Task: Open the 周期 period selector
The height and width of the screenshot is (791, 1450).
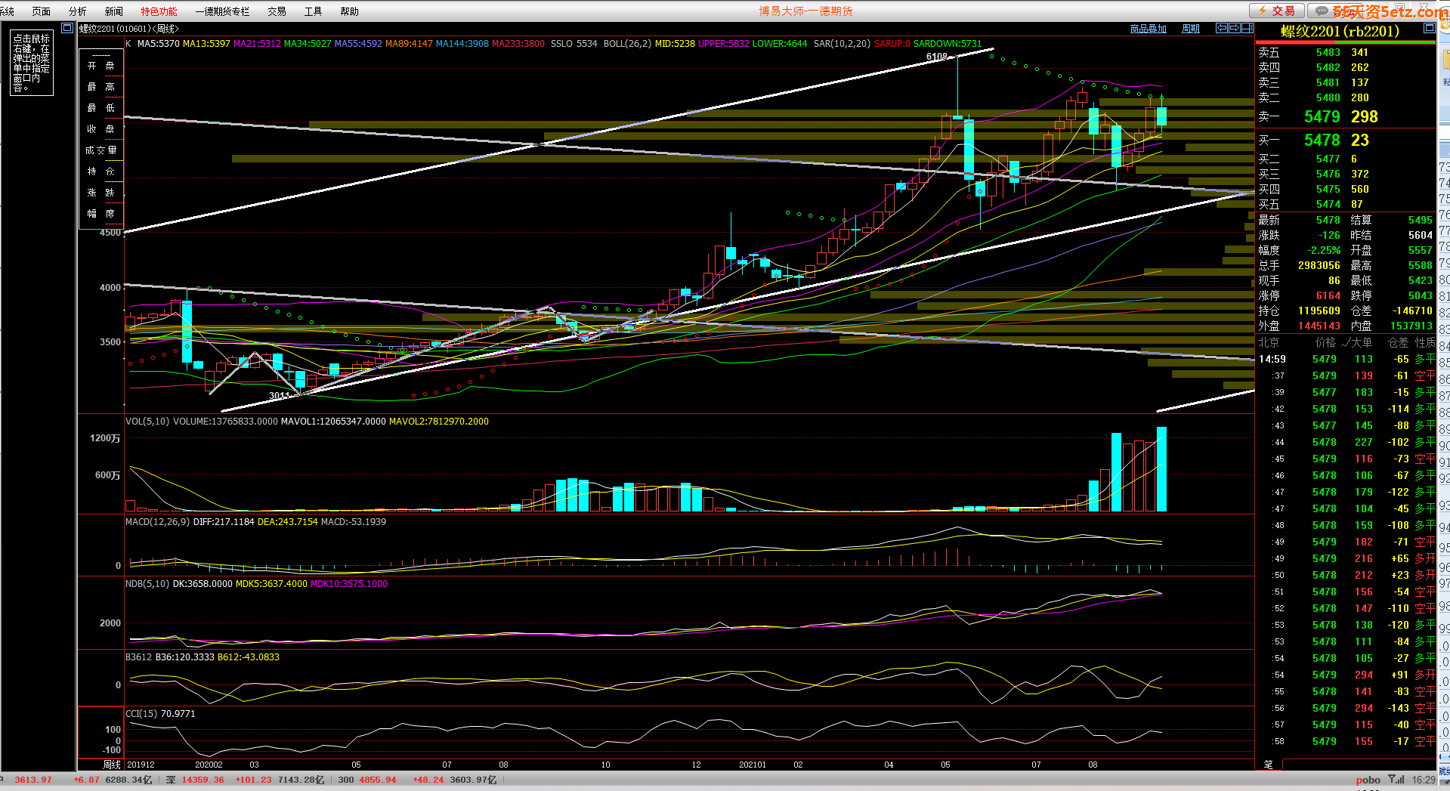Action: point(1191,29)
